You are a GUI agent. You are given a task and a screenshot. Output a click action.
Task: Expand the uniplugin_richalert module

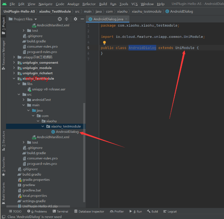point(14,73)
